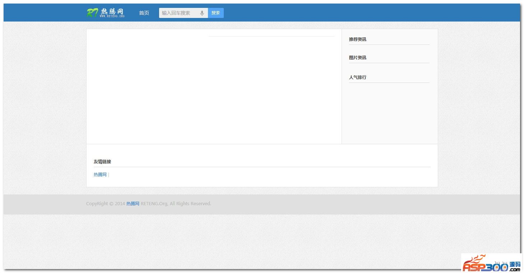524x273 pixels.
Task: Click the 搜索 button
Action: (216, 13)
